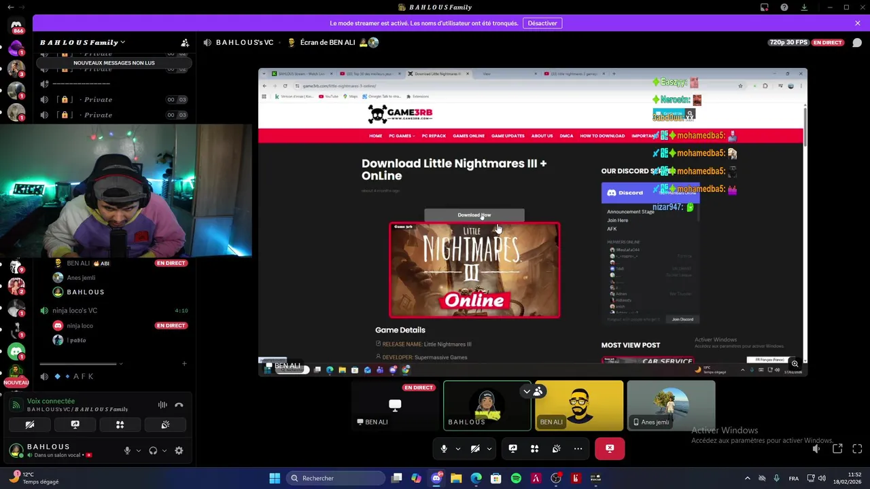Select the BEN ALI live stream tile
The image size is (870, 489).
coord(395,406)
